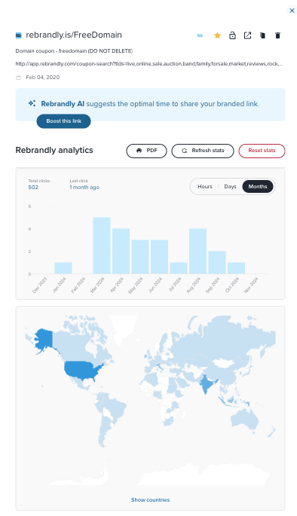The image size is (297, 516).
Task: Click the Rebrandly favicon beside the link title
Action: click(x=19, y=35)
